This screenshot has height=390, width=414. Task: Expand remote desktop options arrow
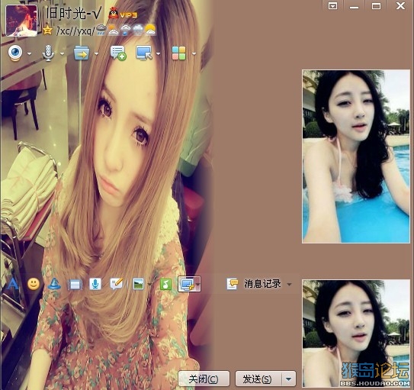pyautogui.click(x=158, y=53)
